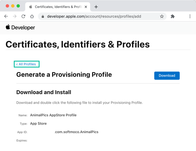Screen dimensions: 196x151
Task: Click the yellow minimize window button
Action: coord(13,6)
